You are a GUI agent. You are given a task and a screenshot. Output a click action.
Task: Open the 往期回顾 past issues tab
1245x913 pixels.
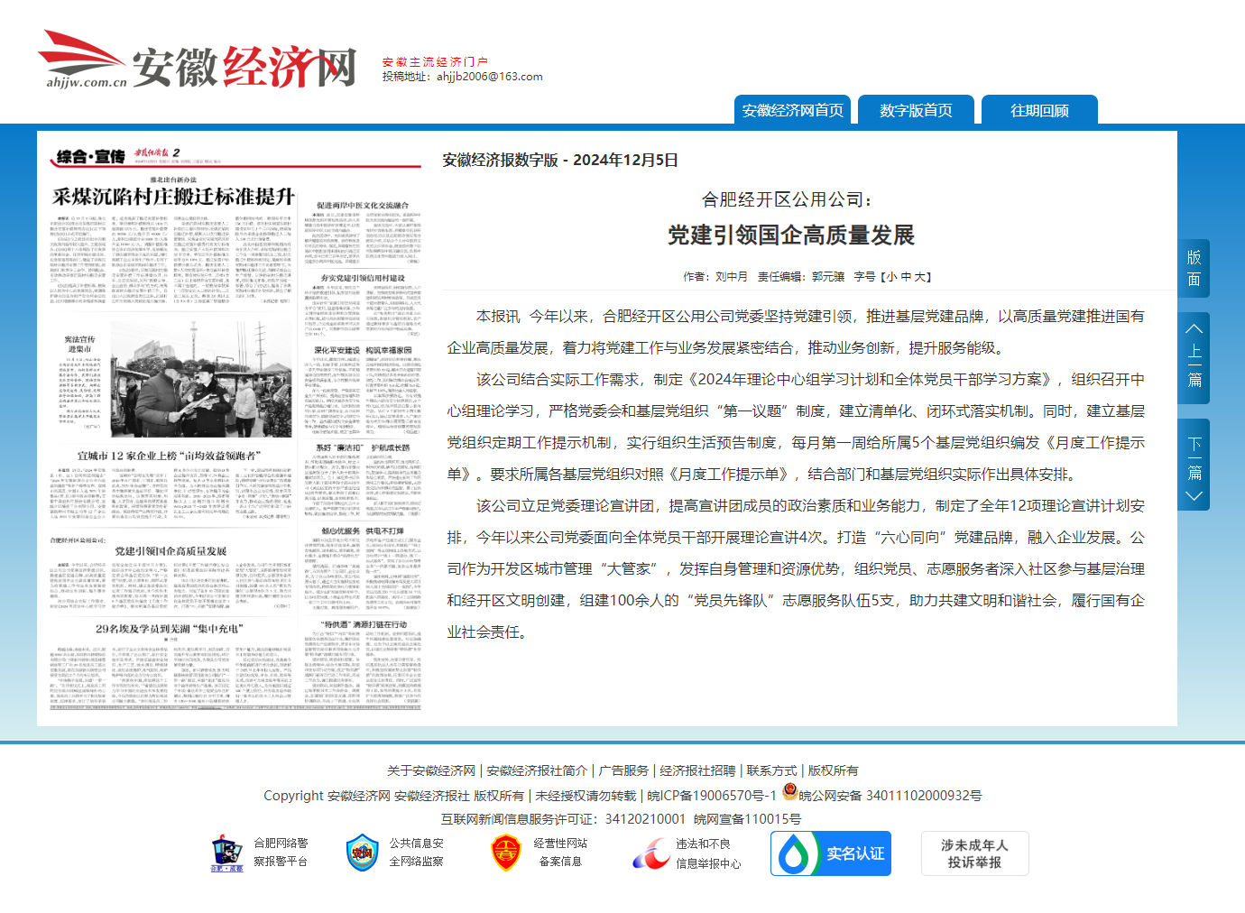coord(1039,110)
